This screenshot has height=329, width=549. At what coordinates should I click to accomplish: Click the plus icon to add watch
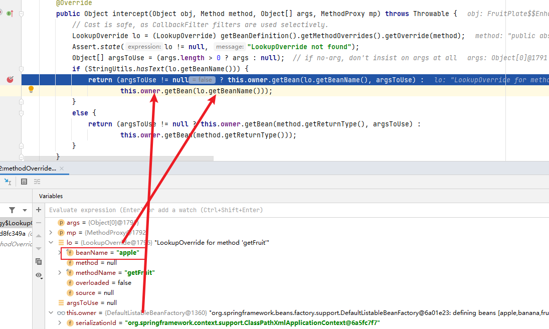[x=39, y=210]
